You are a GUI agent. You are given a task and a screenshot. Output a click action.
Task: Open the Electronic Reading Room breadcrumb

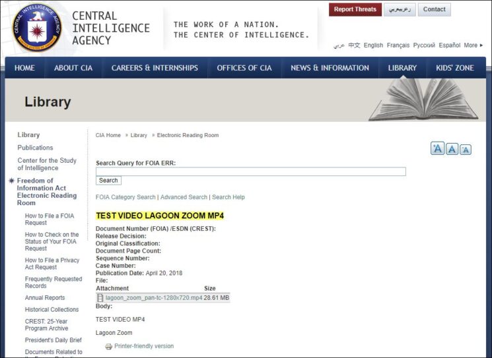188,135
